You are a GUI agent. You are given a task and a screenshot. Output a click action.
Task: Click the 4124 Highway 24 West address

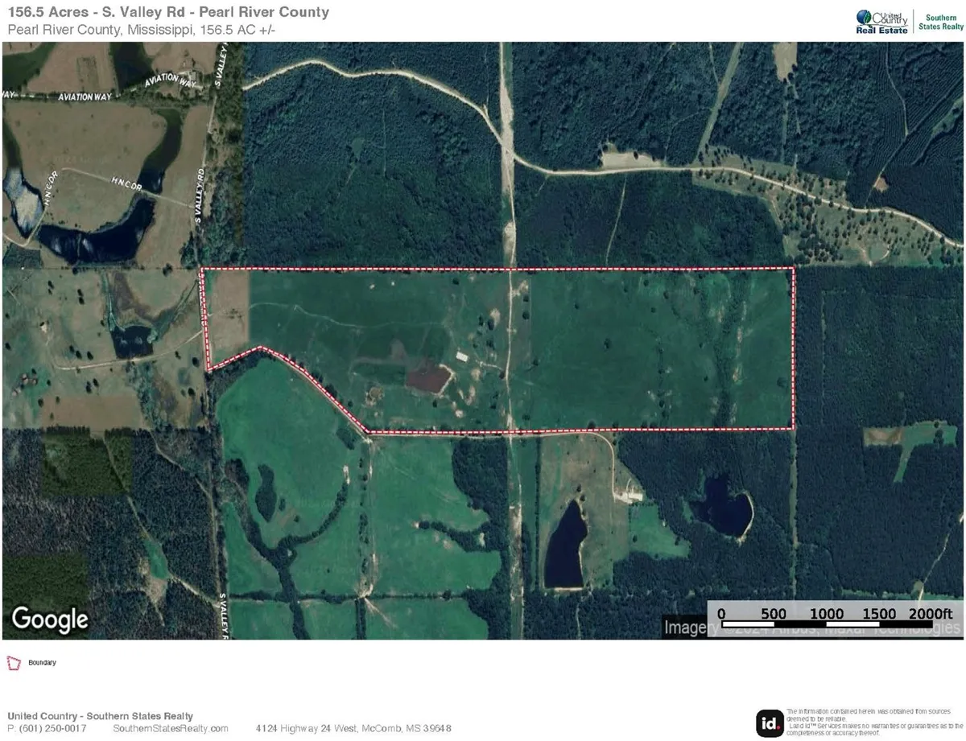click(x=353, y=728)
